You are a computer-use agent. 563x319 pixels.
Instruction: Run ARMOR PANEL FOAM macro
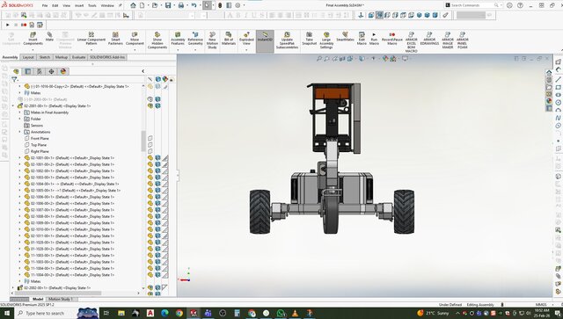click(x=463, y=40)
